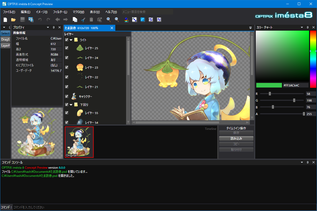Image resolution: width=317 pixels, height=211 pixels.
Task: Click the Undo arrow icon
Action: pos(40,20)
